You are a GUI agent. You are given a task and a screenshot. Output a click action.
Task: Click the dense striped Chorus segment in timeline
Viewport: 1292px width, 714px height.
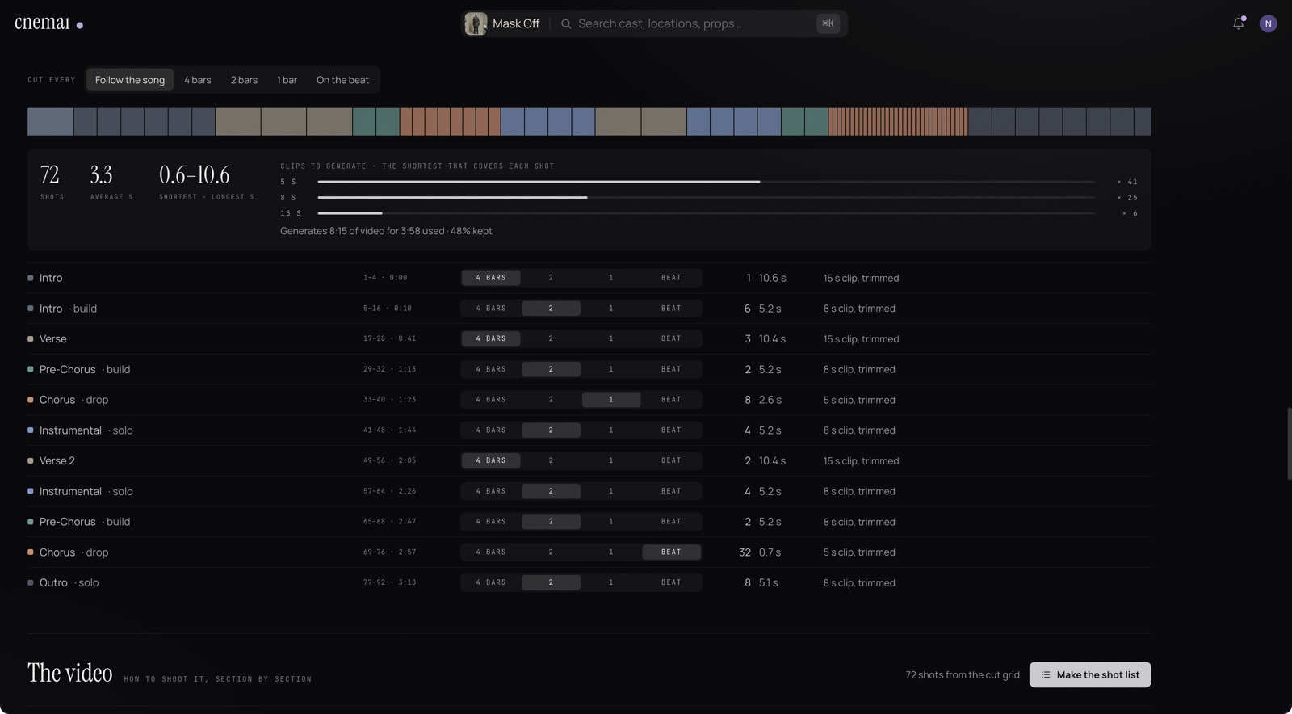pyautogui.click(x=898, y=121)
